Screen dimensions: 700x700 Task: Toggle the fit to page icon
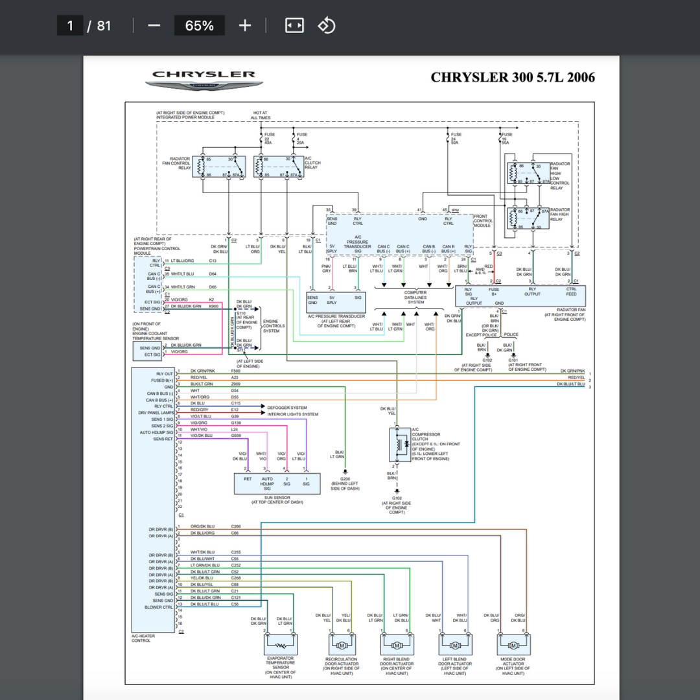tap(294, 25)
